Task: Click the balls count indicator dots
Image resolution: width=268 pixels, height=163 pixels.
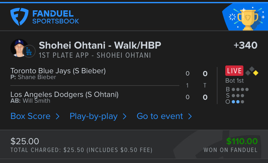Action: pyautogui.click(x=240, y=89)
